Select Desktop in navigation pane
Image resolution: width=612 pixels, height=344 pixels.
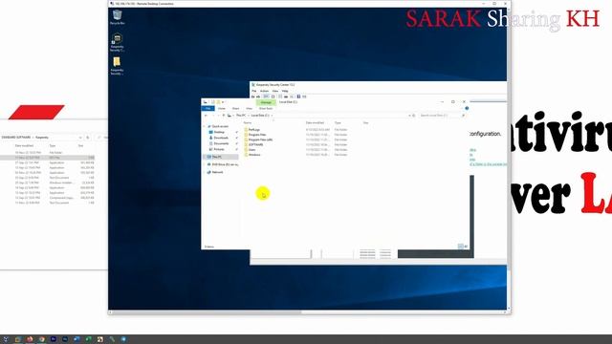(x=217, y=132)
